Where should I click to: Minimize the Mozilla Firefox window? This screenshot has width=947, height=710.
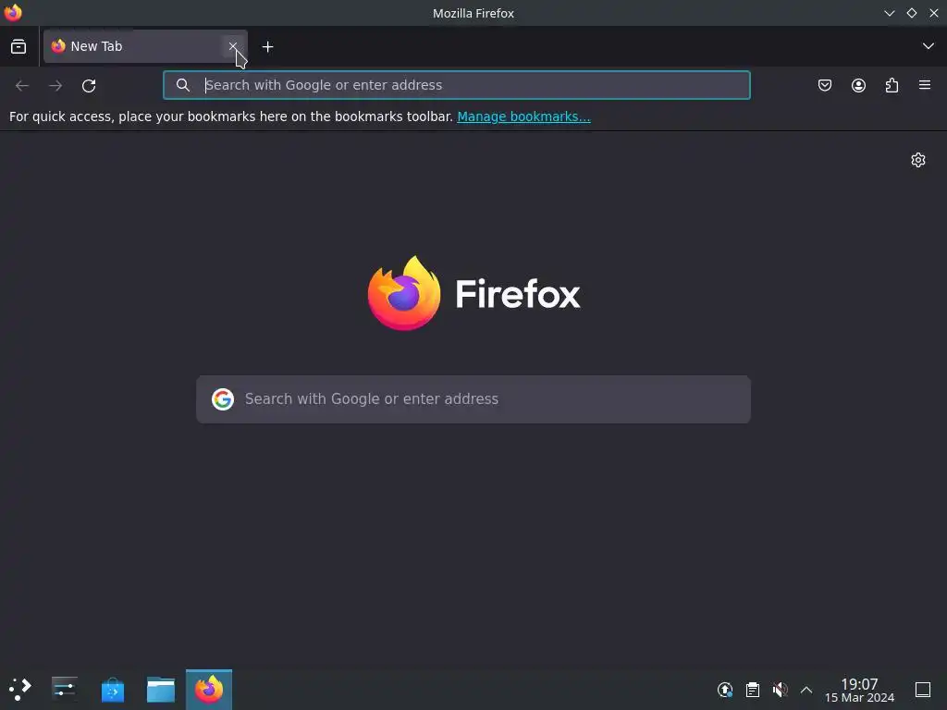click(889, 13)
